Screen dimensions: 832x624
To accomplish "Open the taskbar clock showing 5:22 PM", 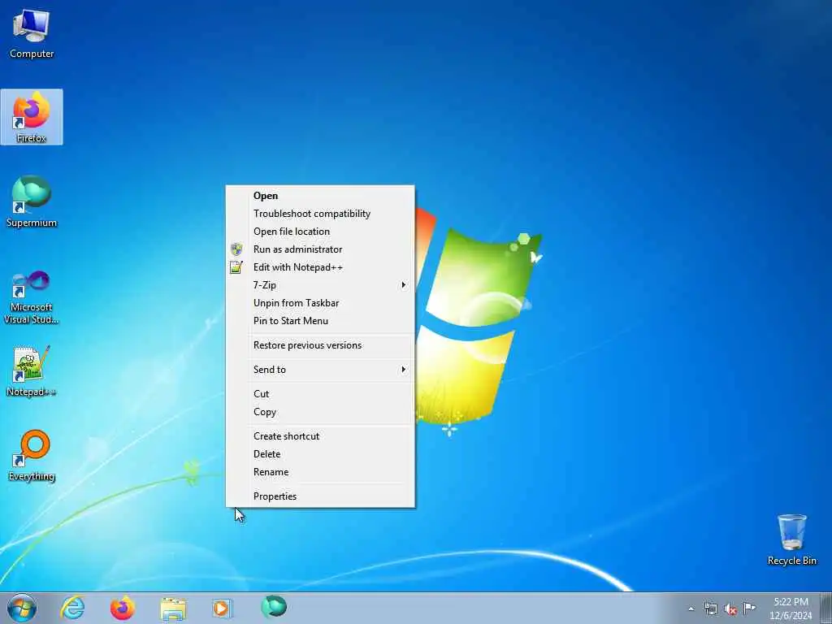I will coord(791,609).
